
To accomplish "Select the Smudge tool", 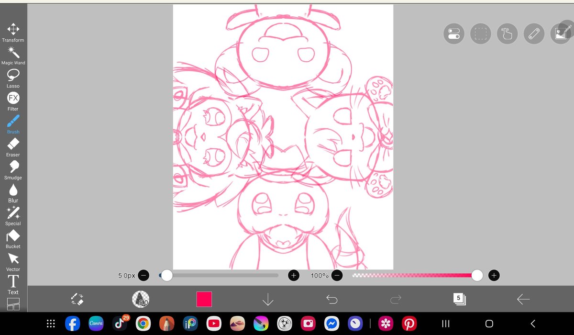I will click(13, 170).
